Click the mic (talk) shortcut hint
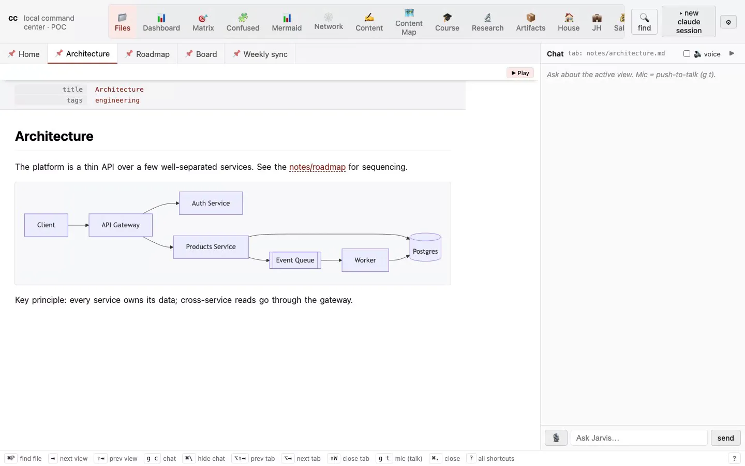Screen dimensions: 745x466 click(400, 458)
